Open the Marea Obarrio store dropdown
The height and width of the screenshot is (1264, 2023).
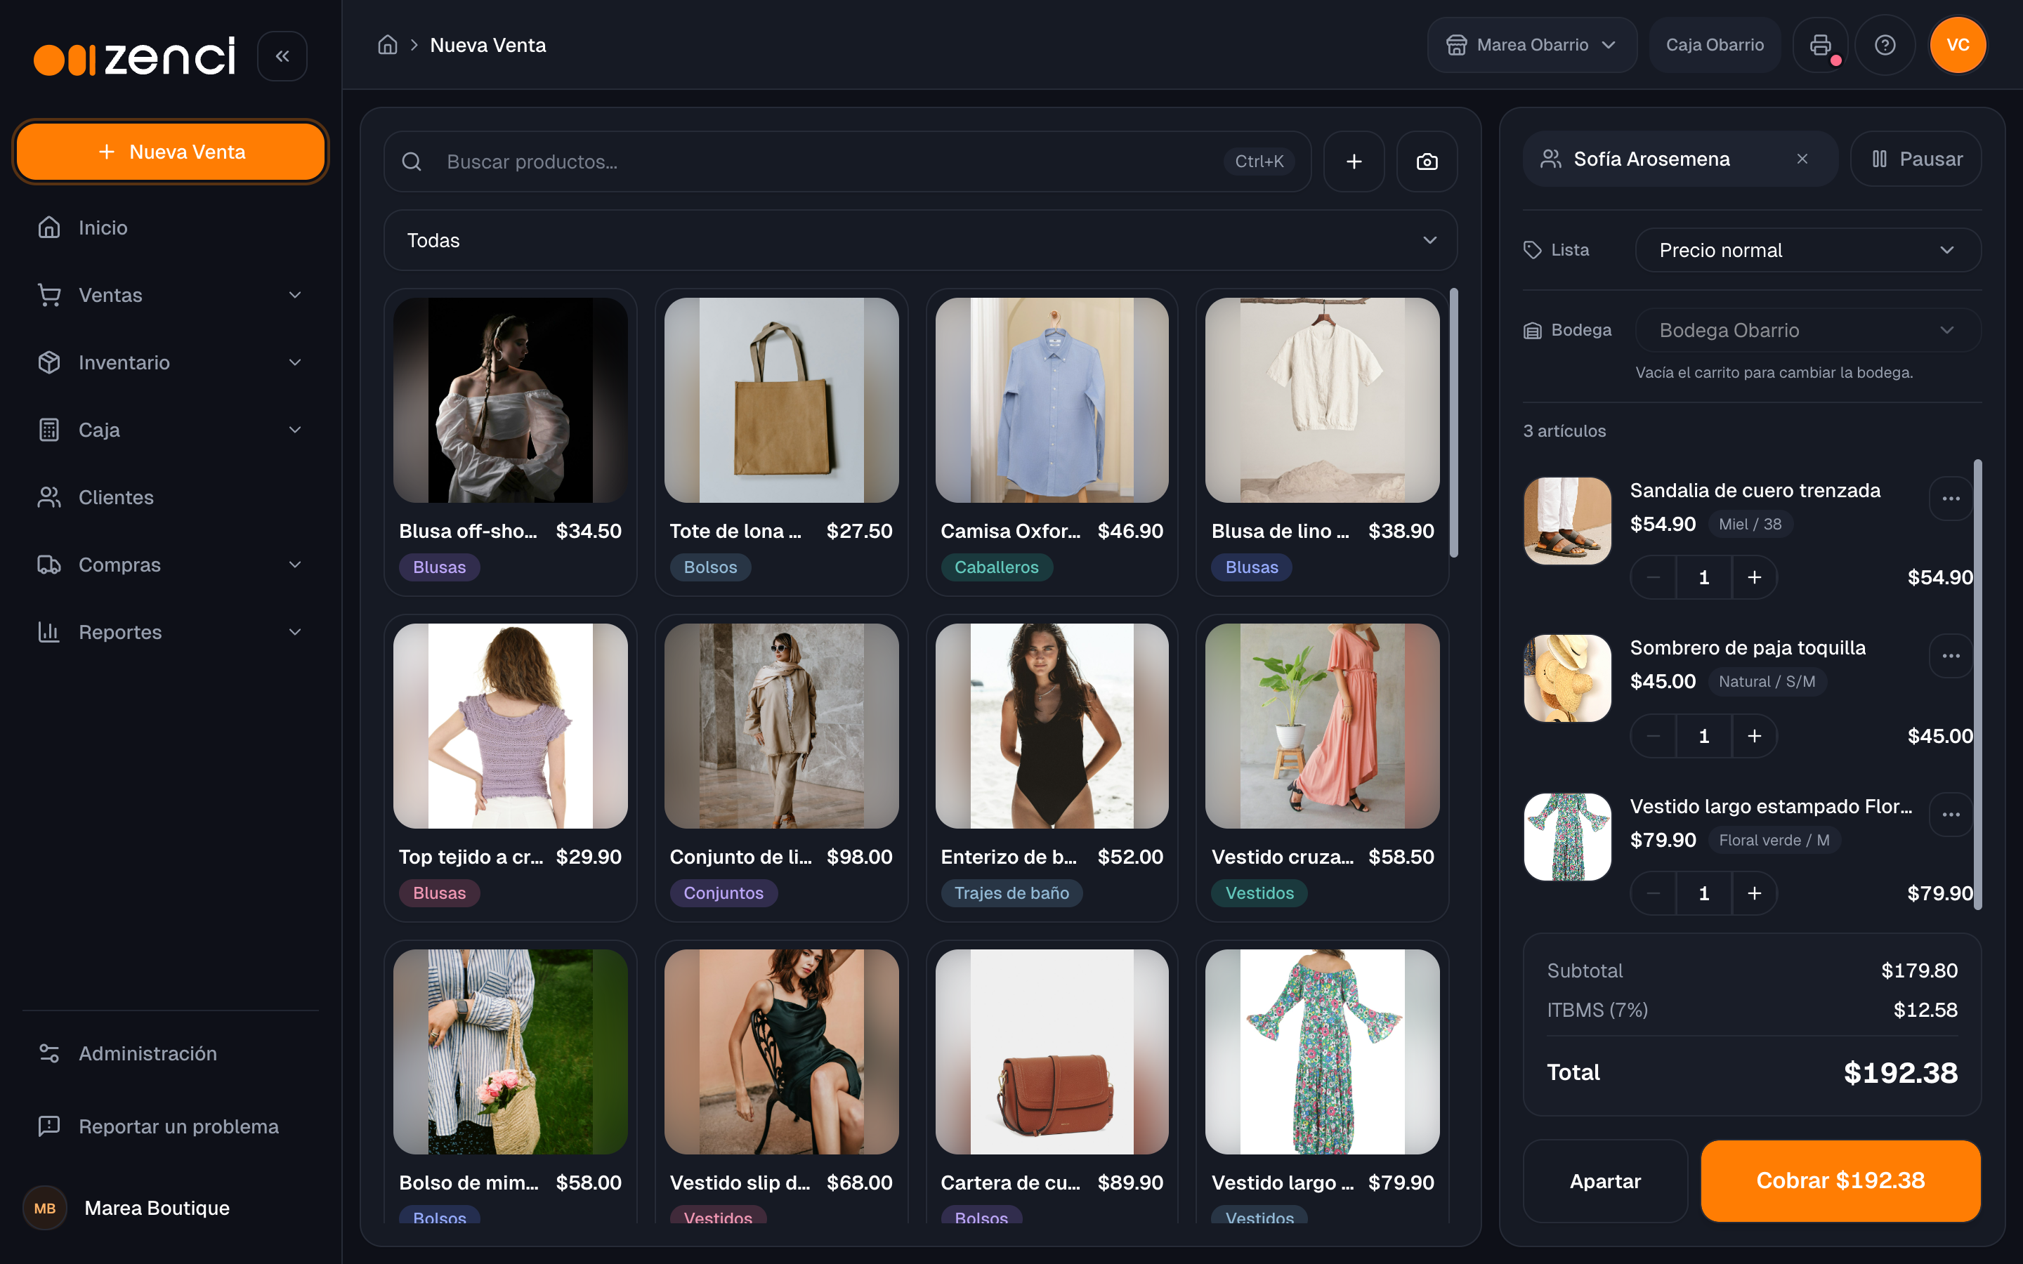(1531, 45)
